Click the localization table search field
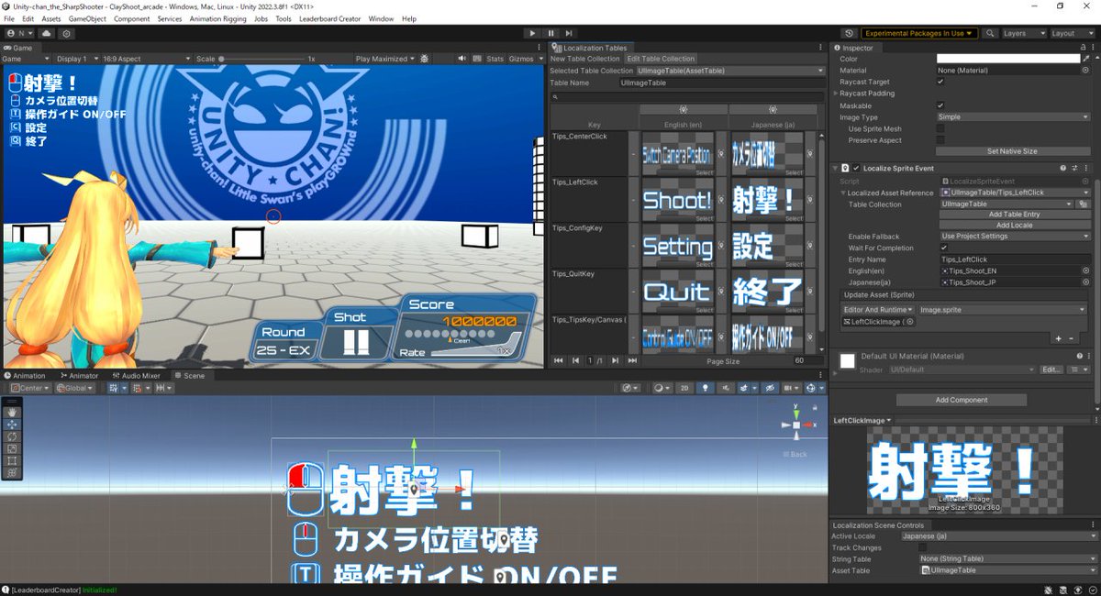Viewport: 1101px width, 596px height. coord(686,96)
